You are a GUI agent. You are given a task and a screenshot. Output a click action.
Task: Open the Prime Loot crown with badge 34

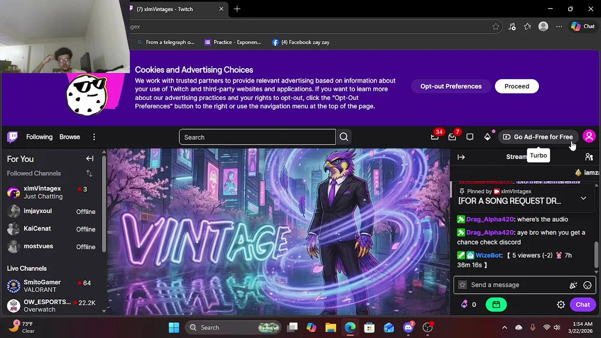click(435, 137)
